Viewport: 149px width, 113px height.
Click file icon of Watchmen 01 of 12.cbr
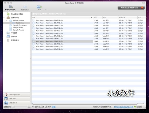33,20
